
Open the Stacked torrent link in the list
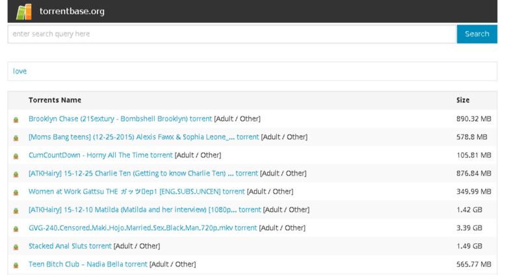click(70, 246)
